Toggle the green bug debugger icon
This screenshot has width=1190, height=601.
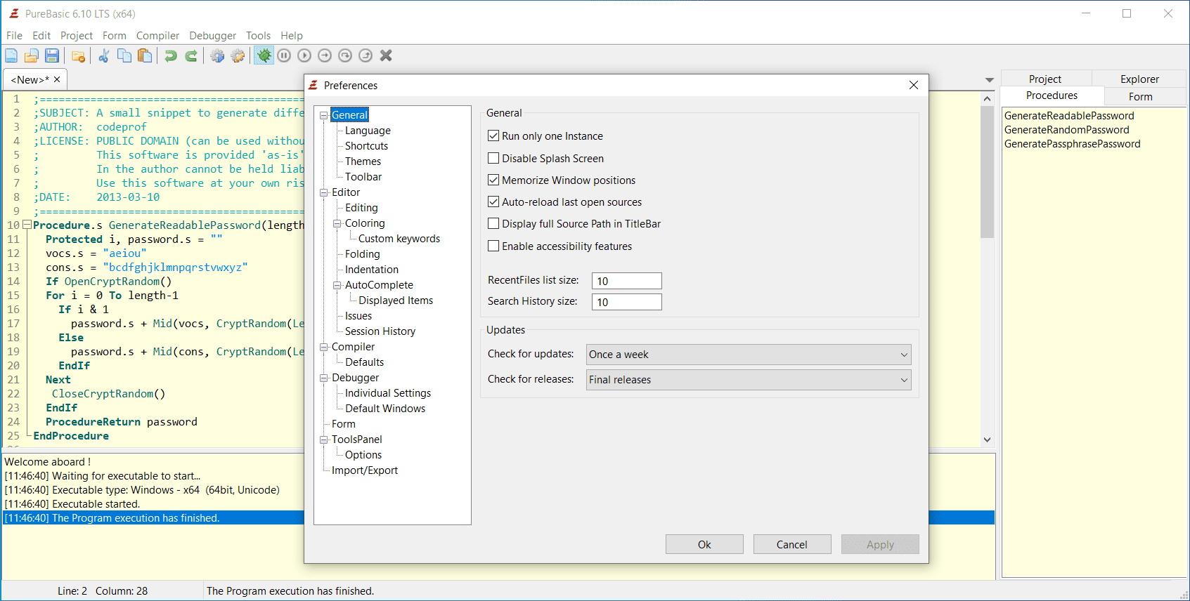[x=264, y=56]
